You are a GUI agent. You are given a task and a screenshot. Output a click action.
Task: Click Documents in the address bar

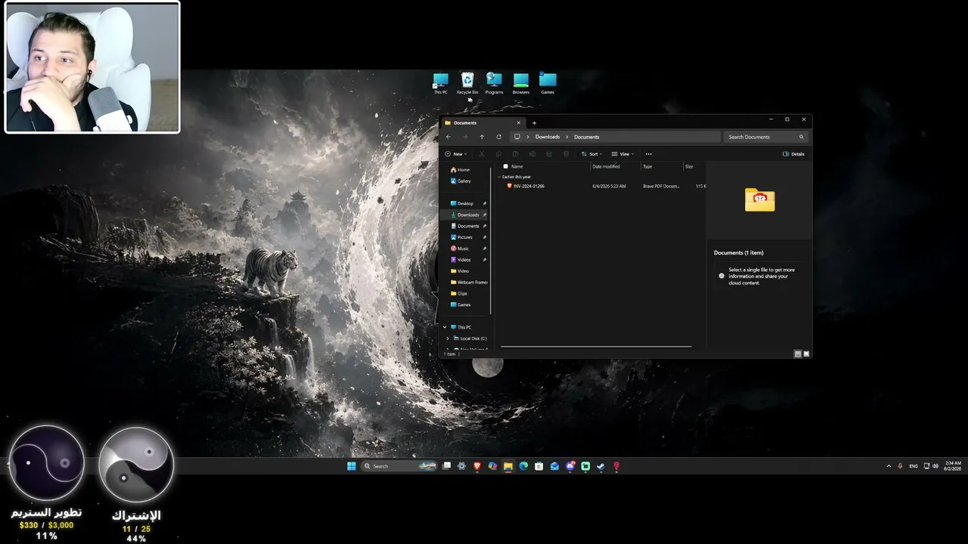pos(587,137)
